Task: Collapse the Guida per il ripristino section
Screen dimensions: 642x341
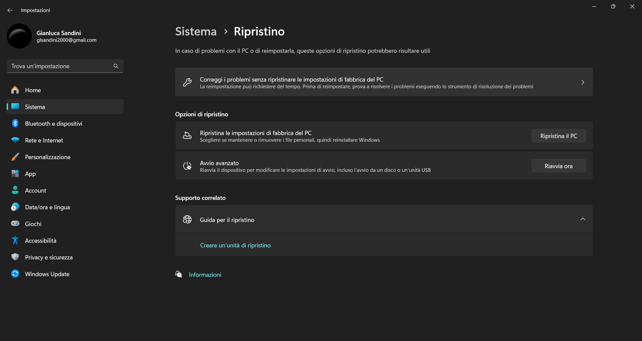Action: (582, 219)
